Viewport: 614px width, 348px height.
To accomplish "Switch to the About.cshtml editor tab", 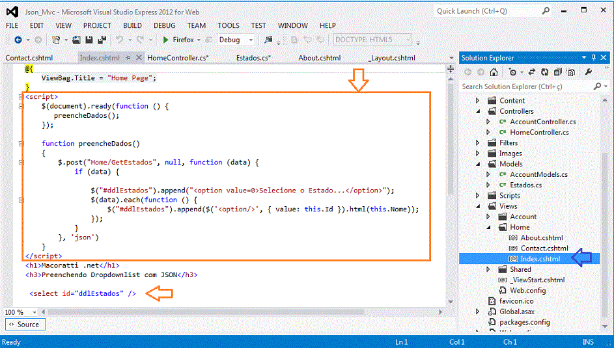I will coord(320,58).
